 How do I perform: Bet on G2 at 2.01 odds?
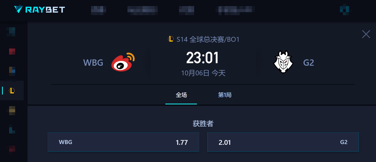tap(283, 142)
